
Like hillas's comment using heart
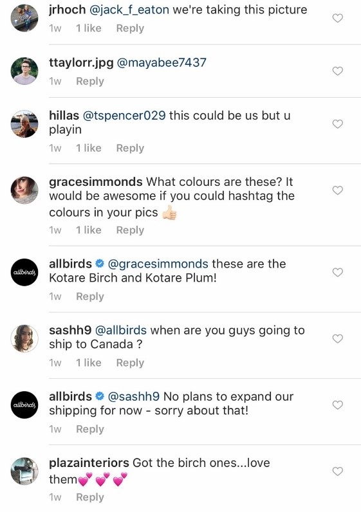pos(337,123)
